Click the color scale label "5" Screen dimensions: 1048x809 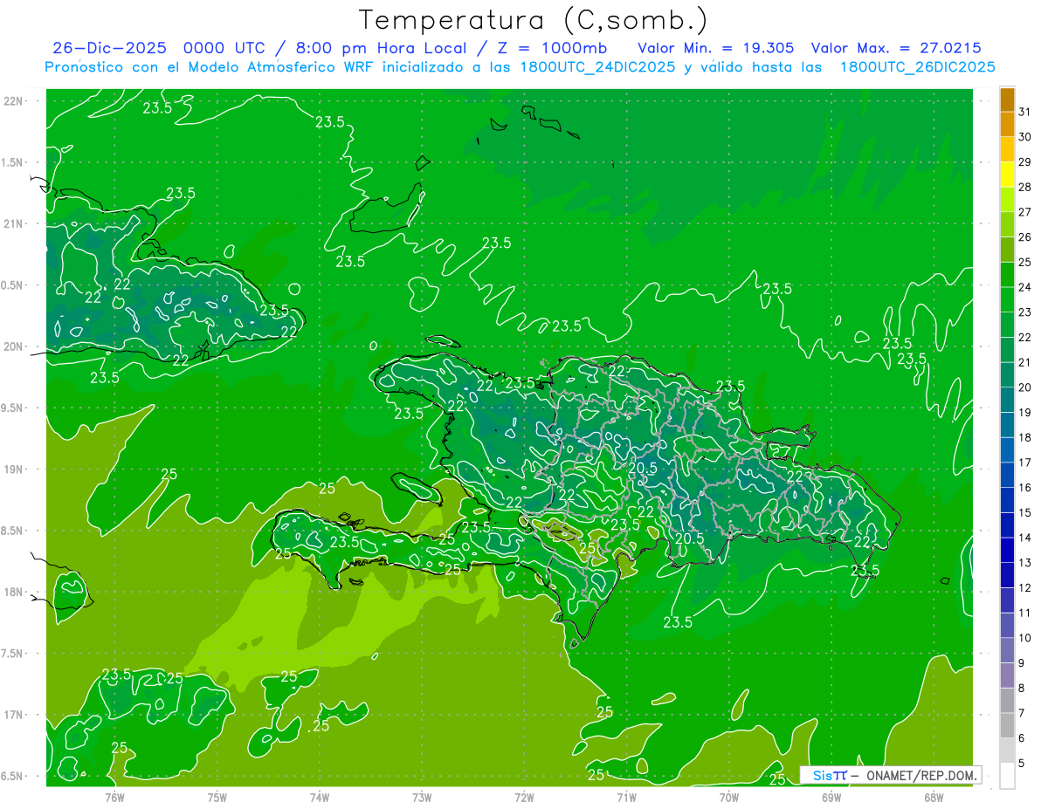[x=1022, y=764]
